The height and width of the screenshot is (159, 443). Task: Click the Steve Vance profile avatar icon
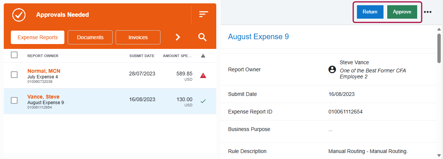(332, 69)
